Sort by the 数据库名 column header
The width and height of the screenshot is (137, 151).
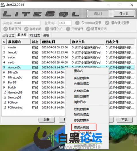point(19,42)
